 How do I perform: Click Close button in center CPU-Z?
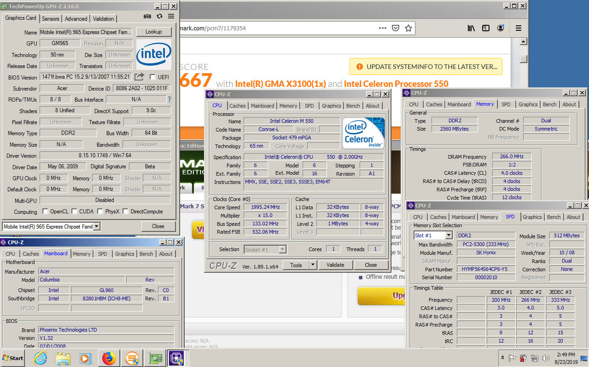371,265
